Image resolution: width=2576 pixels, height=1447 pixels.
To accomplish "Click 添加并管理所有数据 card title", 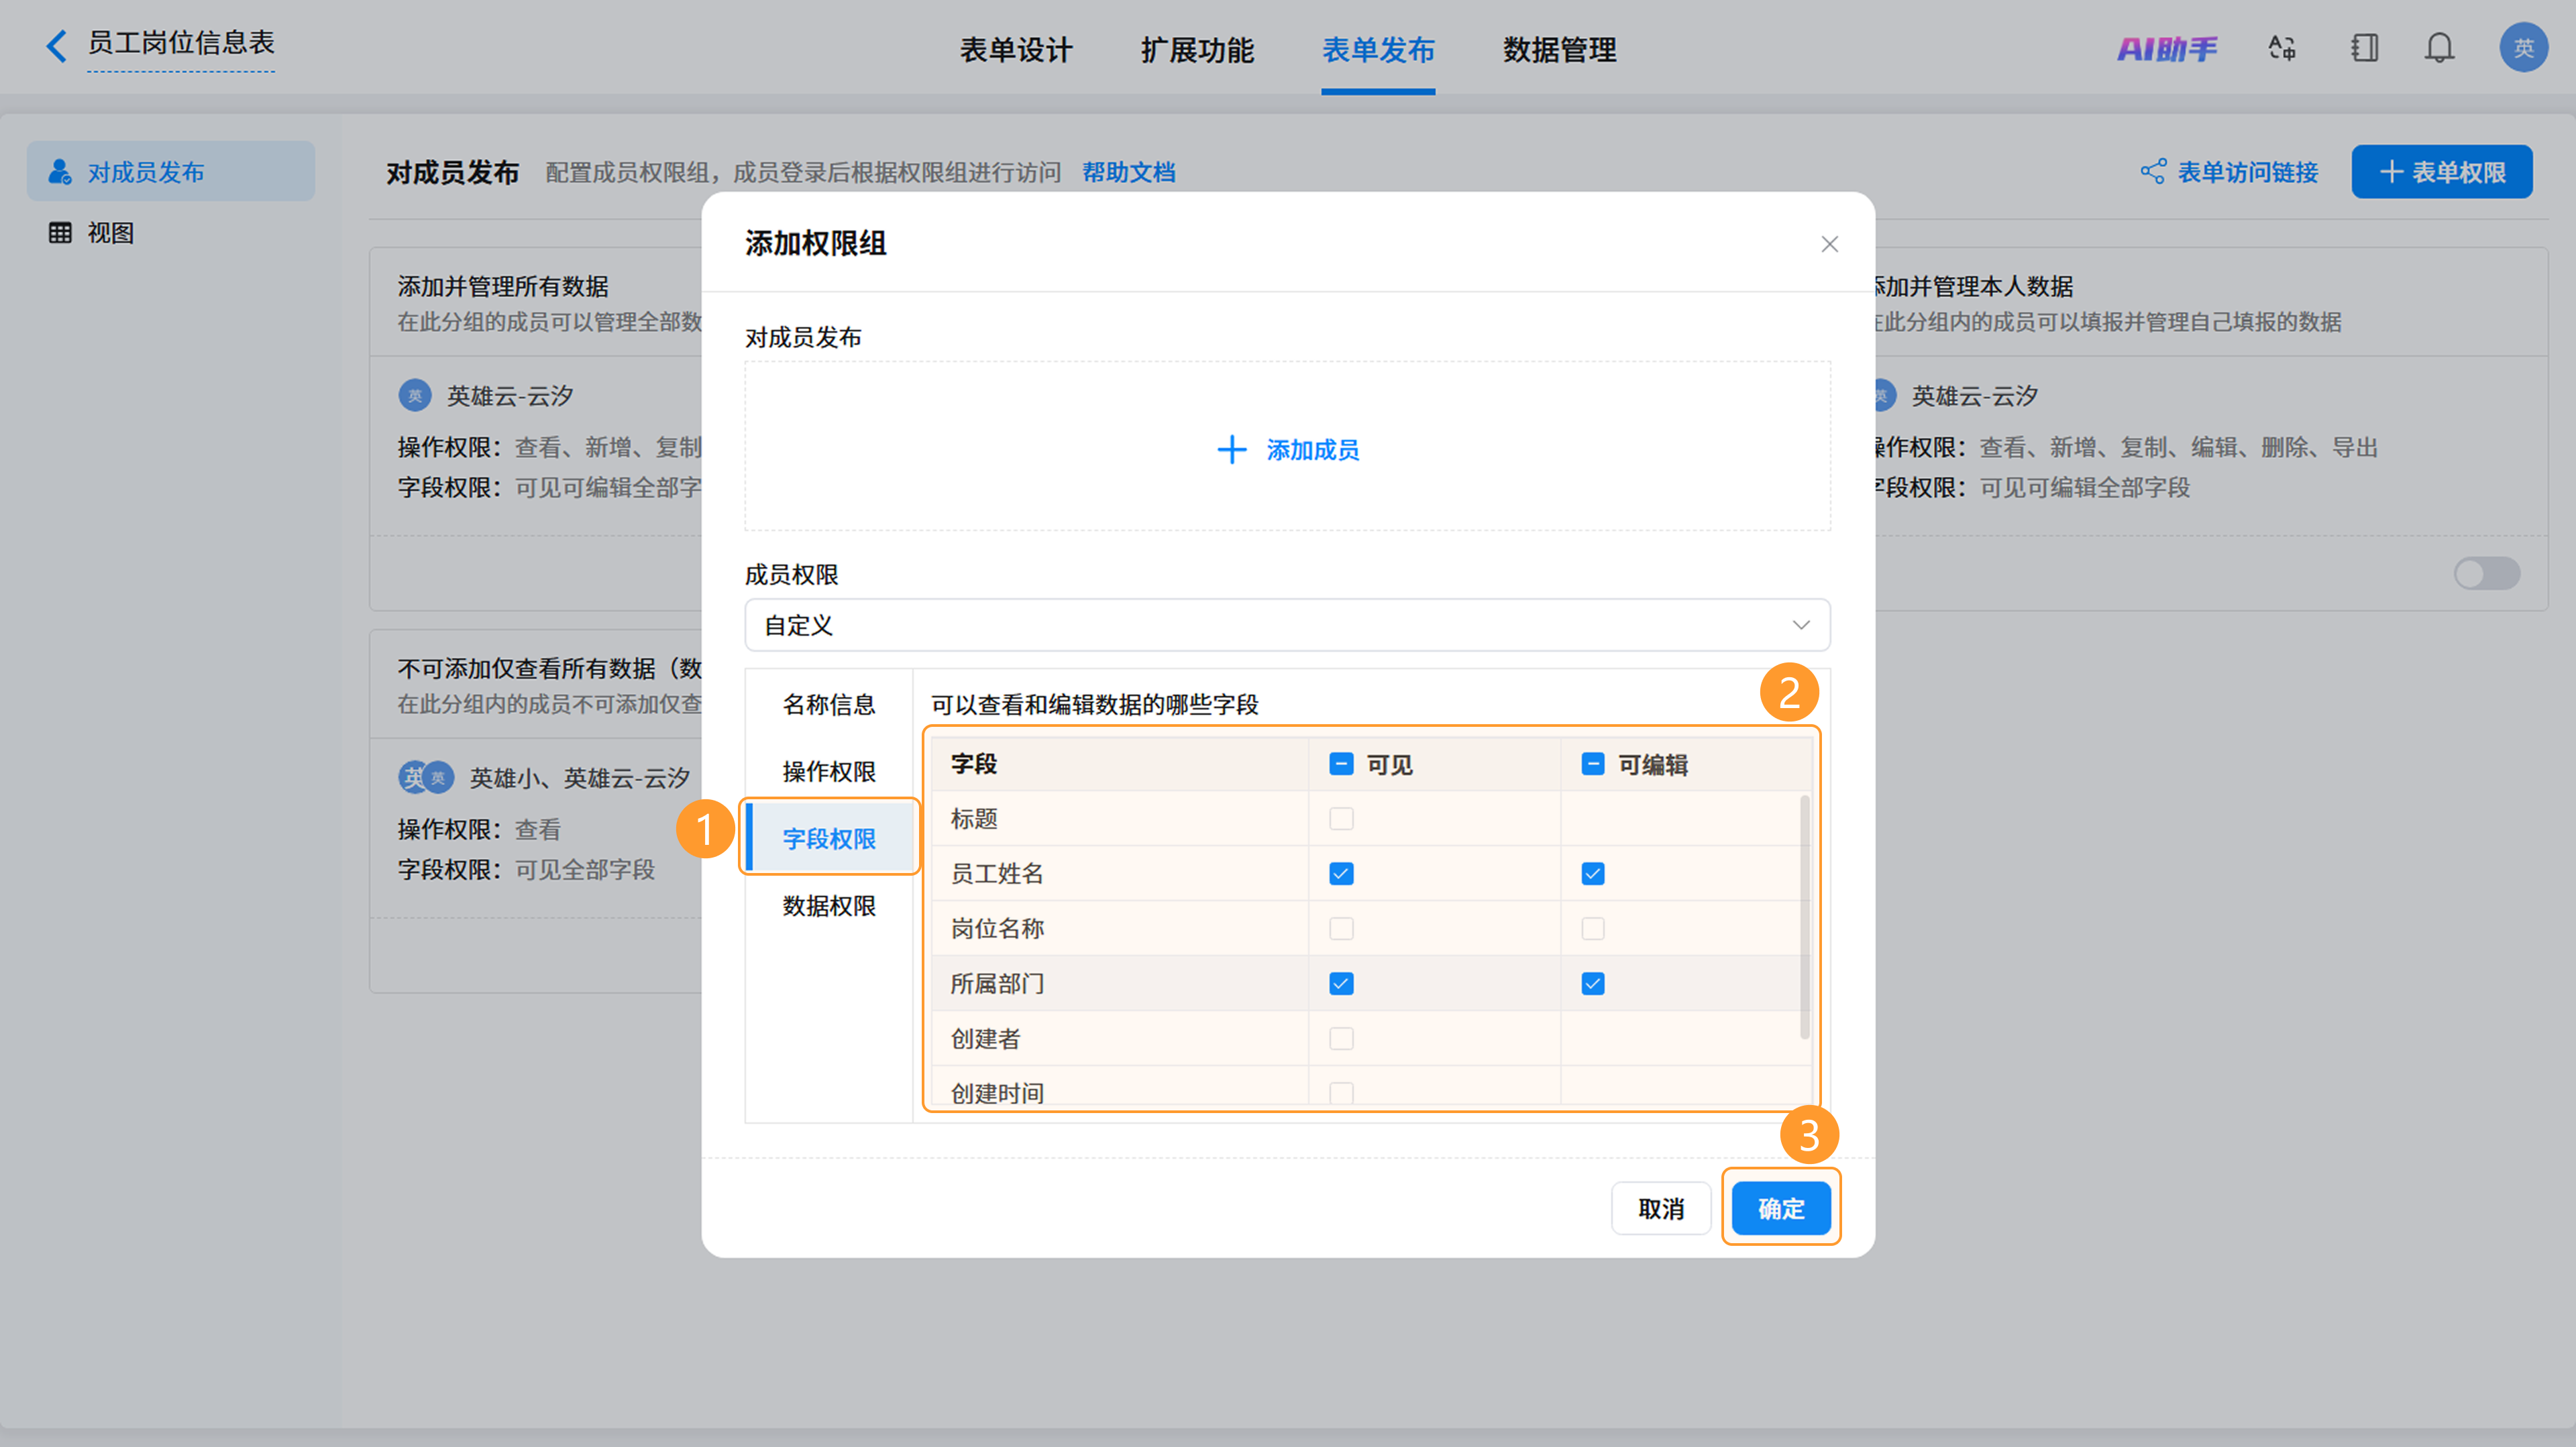I will 503,286.
